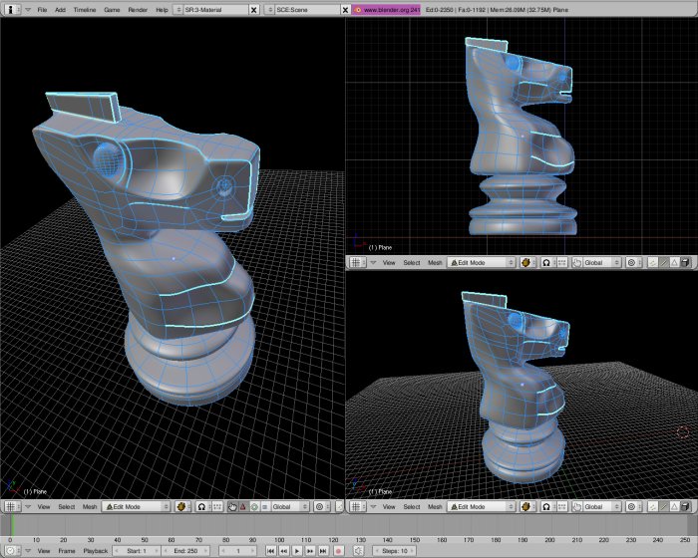The width and height of the screenshot is (698, 558).
Task: Toggle the occlude background geometry cube in the top-right viewport
Action: (686, 262)
